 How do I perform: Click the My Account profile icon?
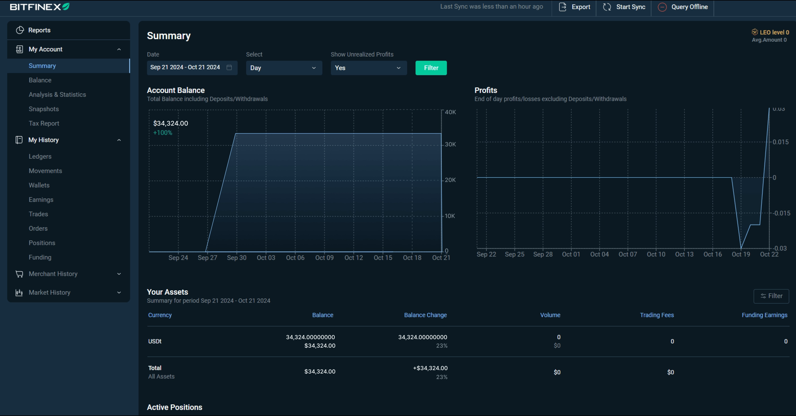point(19,49)
